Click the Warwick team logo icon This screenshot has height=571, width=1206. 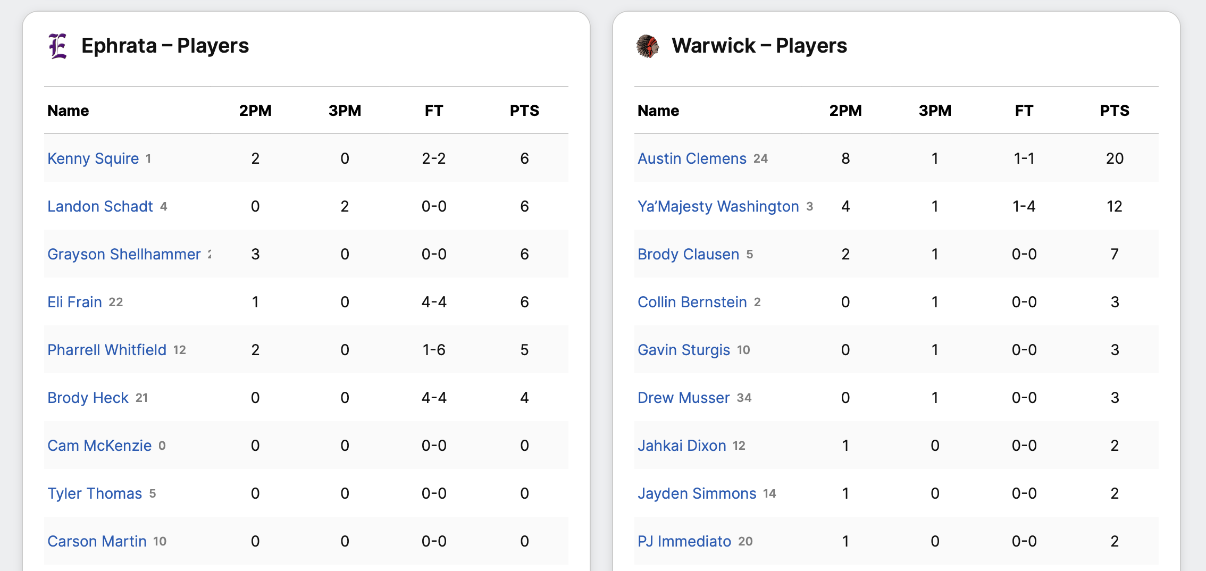(648, 46)
